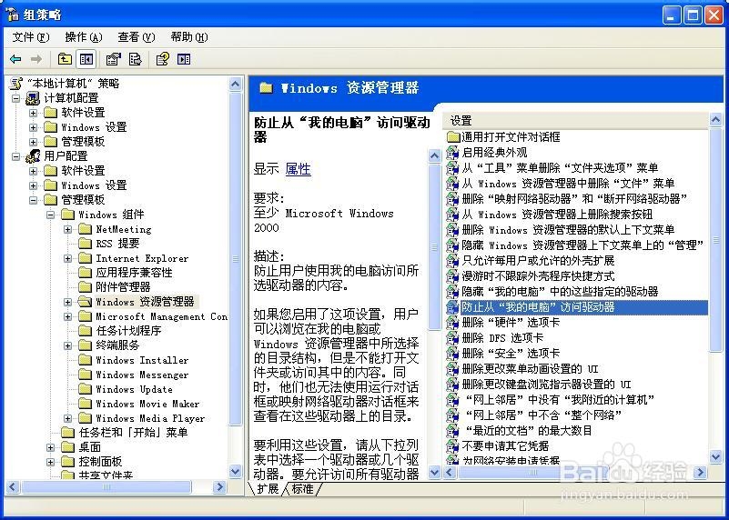Click the icon beside 漫游时不跟踪外壳程序快捷方式

click(452, 275)
